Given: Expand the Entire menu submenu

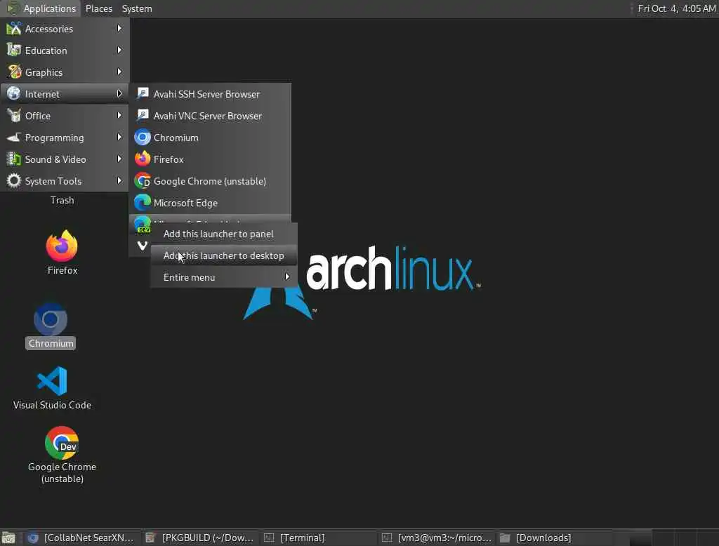Looking at the screenshot, I should 224,277.
